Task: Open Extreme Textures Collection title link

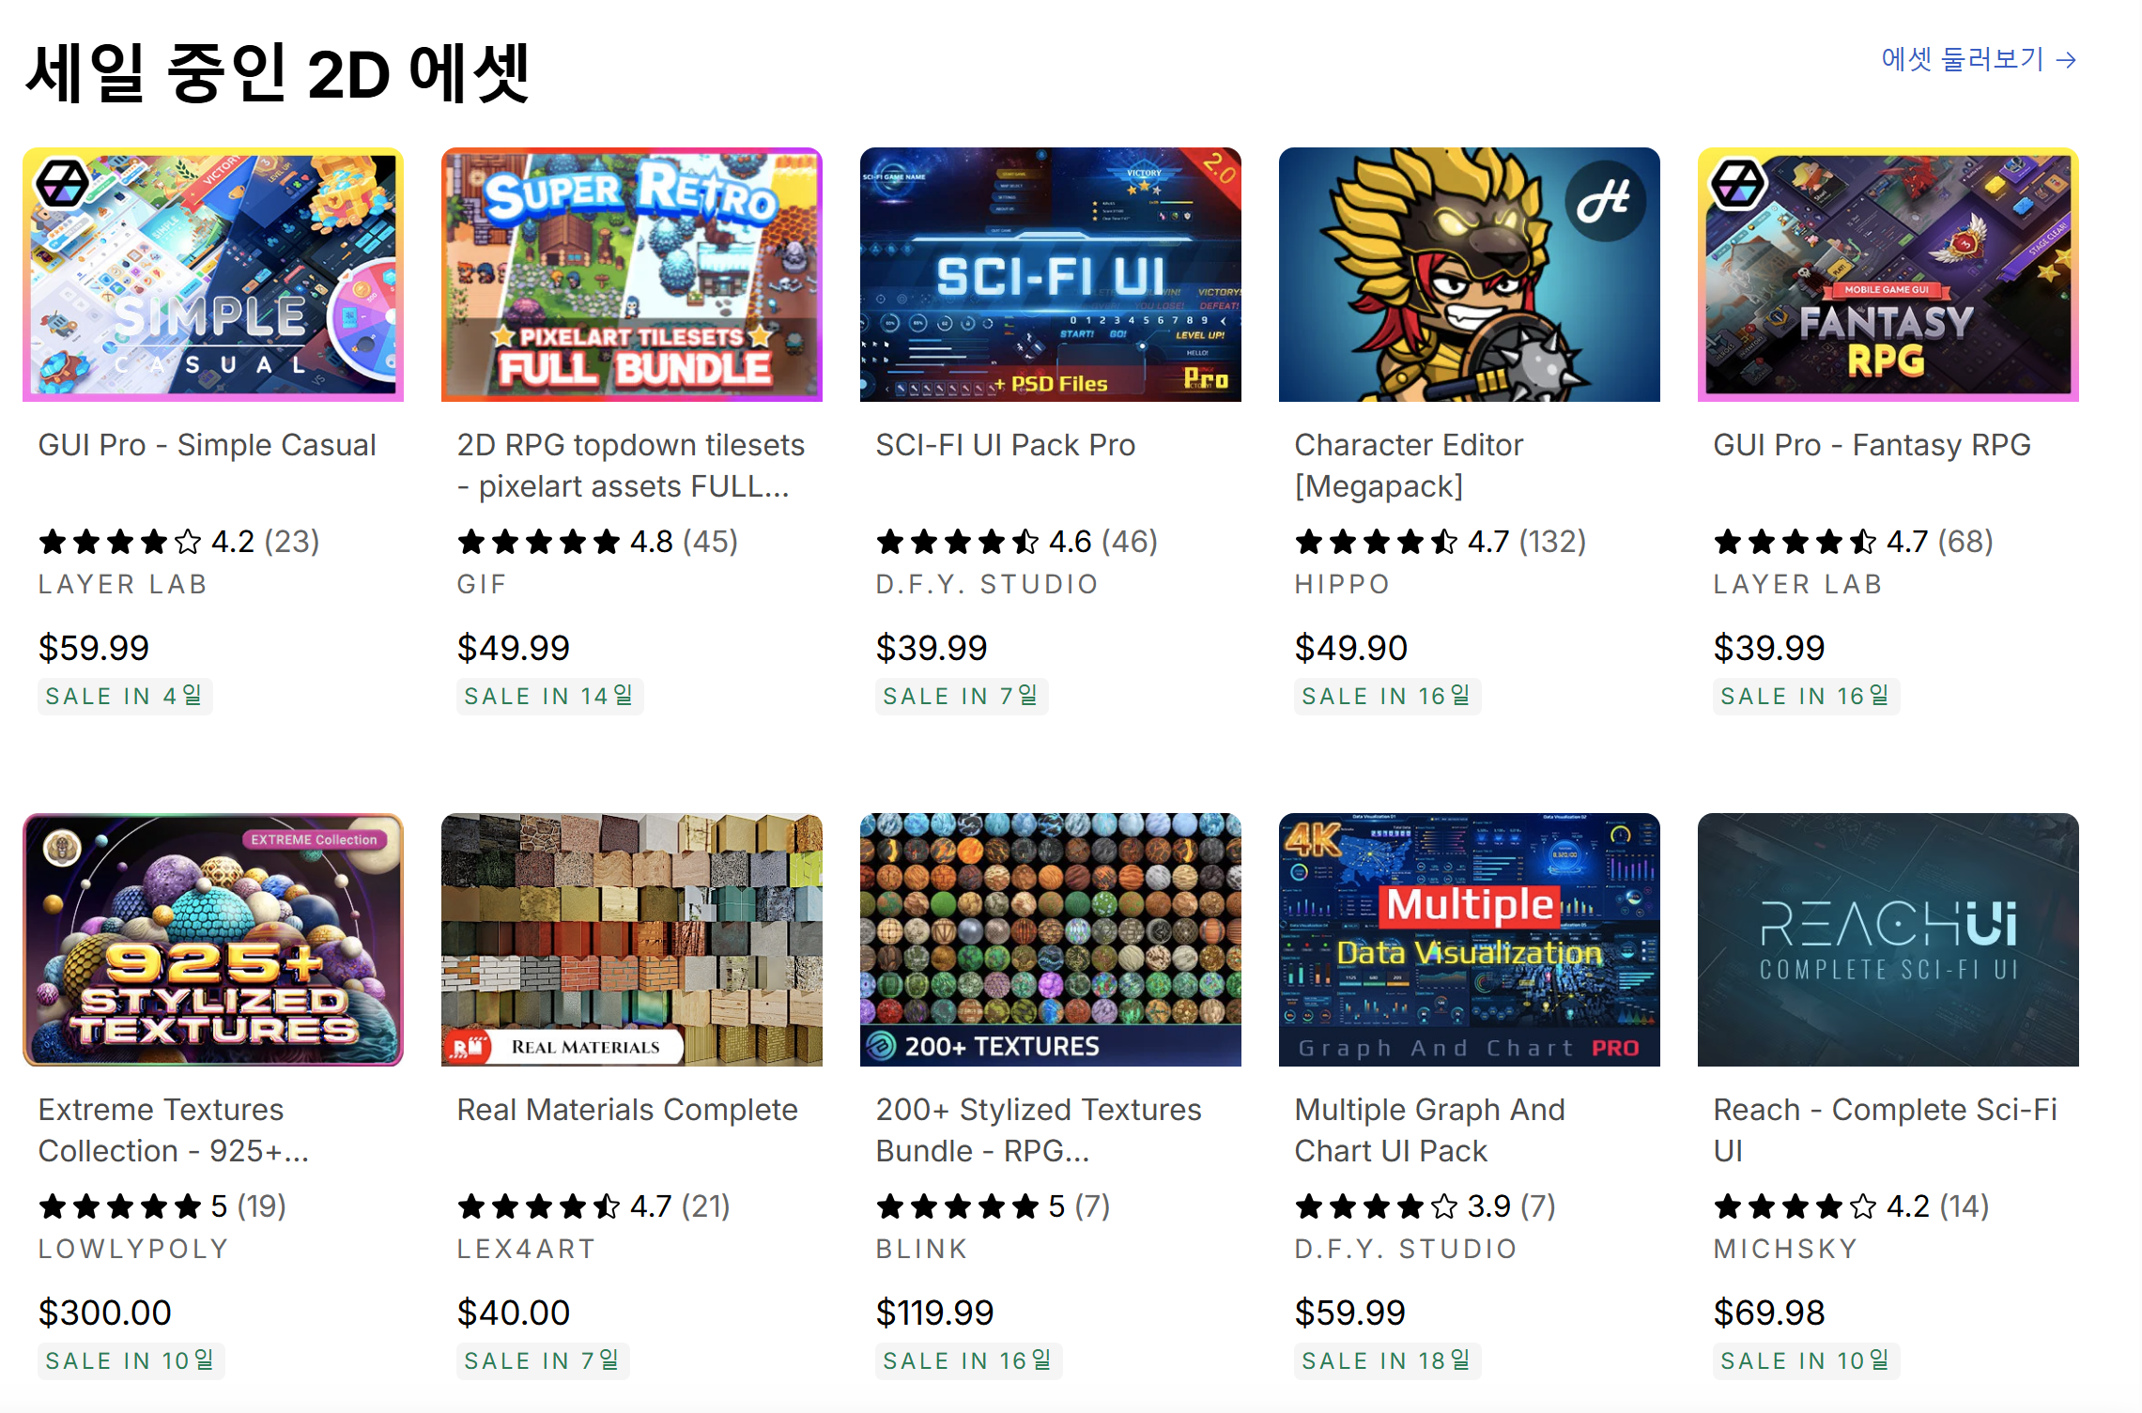Action: pyautogui.click(x=174, y=1129)
